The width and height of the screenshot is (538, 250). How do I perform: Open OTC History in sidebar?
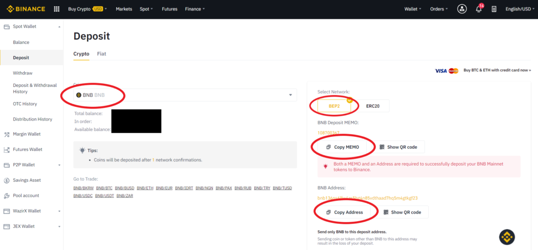tap(25, 104)
